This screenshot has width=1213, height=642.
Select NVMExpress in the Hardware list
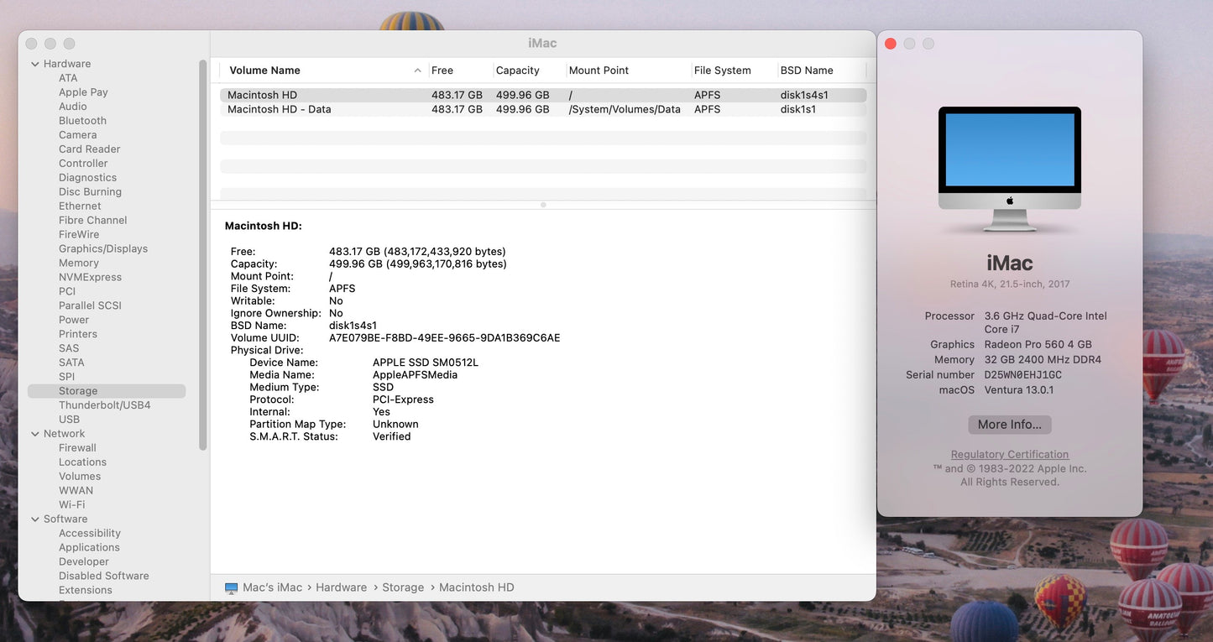pyautogui.click(x=90, y=277)
